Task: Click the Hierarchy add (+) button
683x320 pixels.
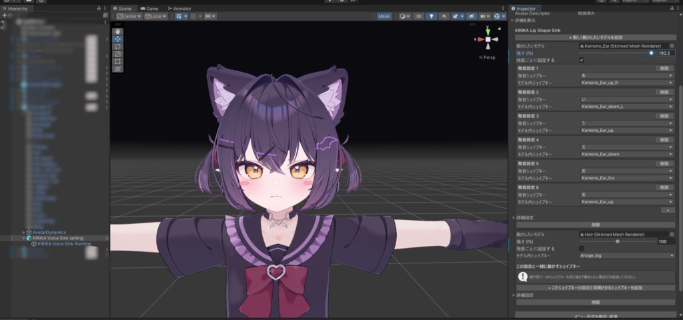Action: point(5,15)
